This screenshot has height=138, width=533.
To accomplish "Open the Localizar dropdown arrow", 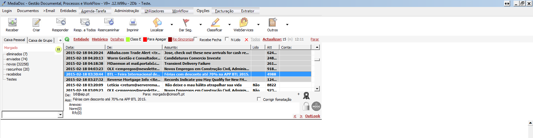I will tap(172, 24).
